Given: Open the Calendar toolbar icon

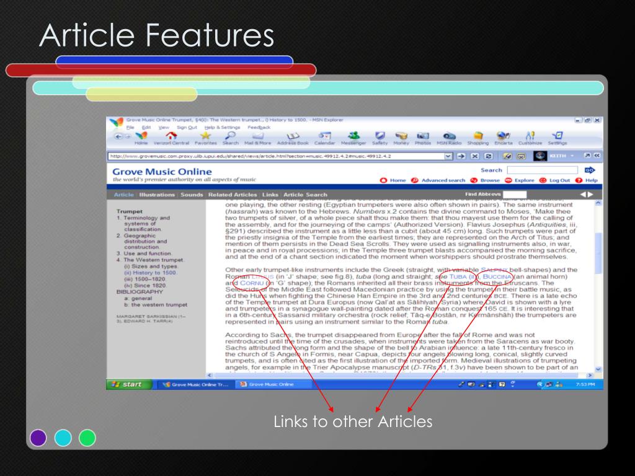Looking at the screenshot, I should pos(324,136).
